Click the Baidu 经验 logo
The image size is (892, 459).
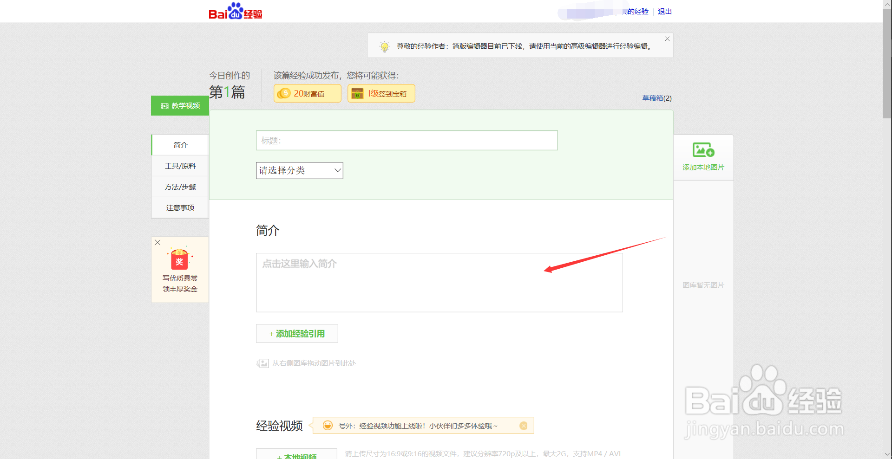[x=235, y=11]
